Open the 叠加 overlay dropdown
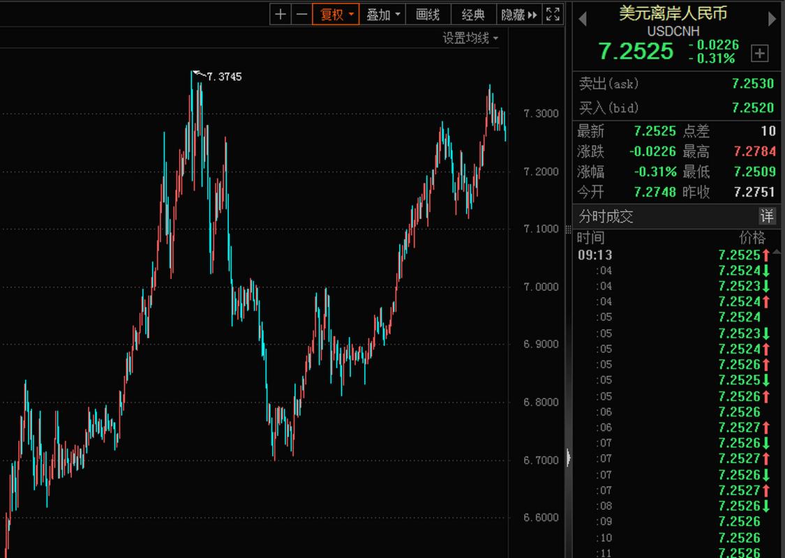Screen dimensions: 785x558 [384, 14]
